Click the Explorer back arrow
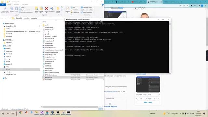 2,18
